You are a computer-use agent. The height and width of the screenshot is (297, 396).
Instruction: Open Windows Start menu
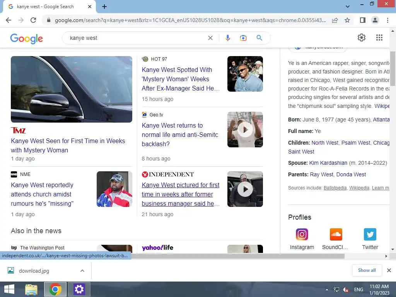click(x=9, y=289)
